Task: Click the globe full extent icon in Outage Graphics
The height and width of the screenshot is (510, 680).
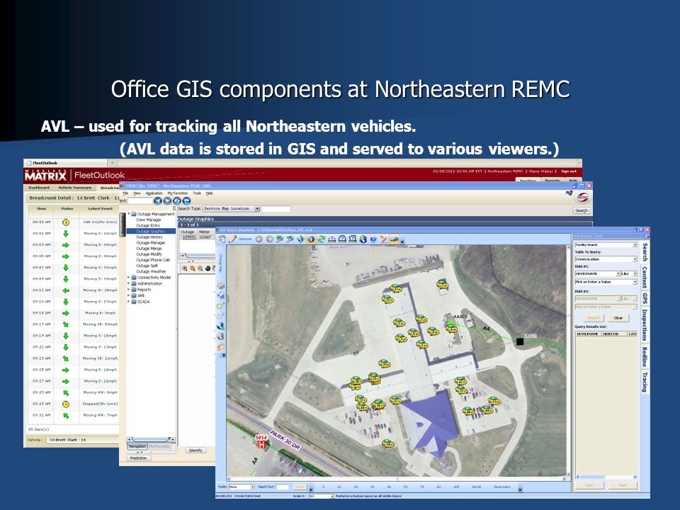Action: tap(208, 268)
